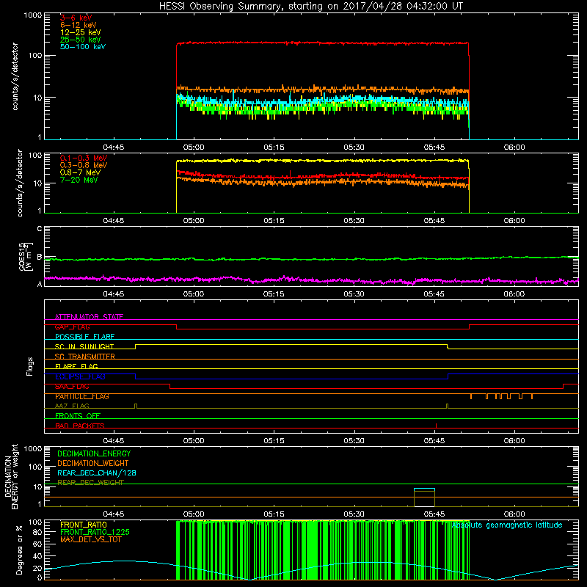Click the DECIMATION_WEIGHT legend label
Viewport: 587px width, 587px height.
92,463
